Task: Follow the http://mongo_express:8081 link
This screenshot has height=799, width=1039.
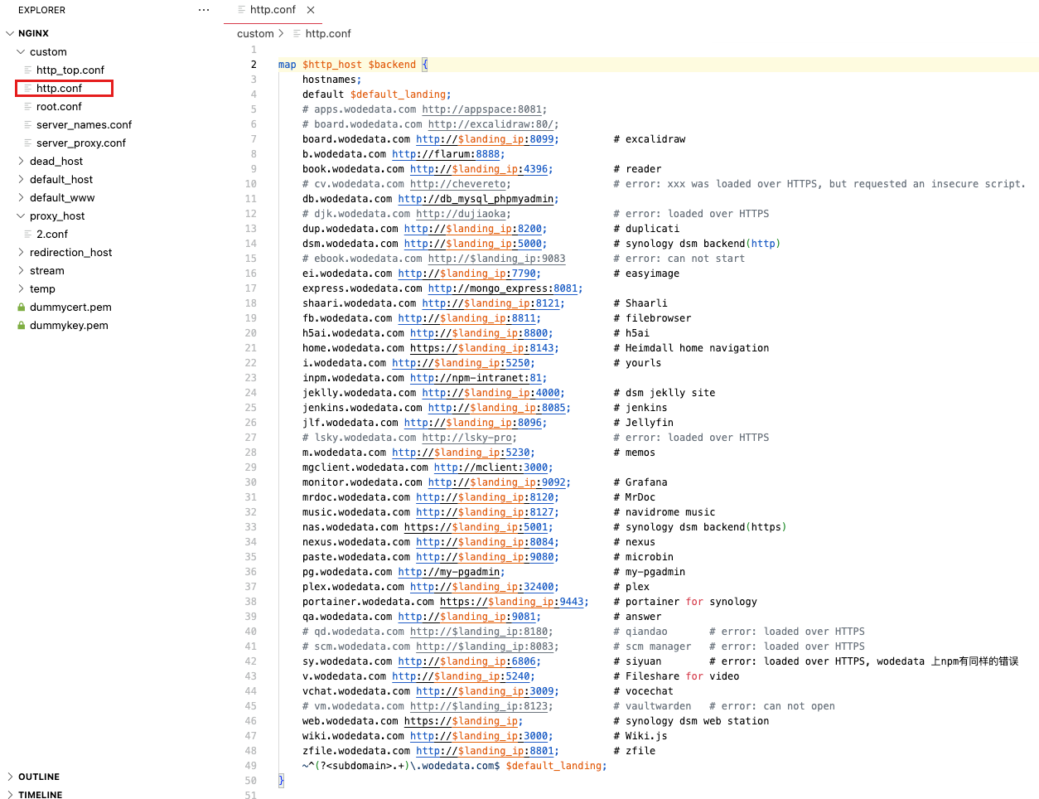Action: (504, 288)
